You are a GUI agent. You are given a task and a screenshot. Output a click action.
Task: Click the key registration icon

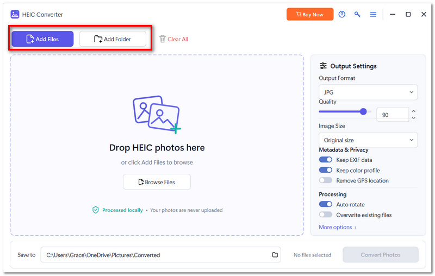pos(357,15)
